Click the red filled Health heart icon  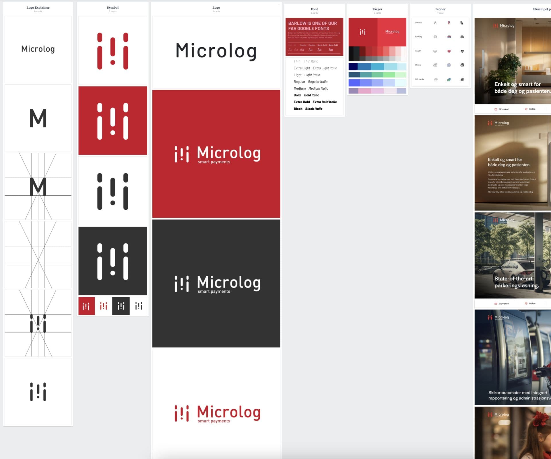click(449, 51)
